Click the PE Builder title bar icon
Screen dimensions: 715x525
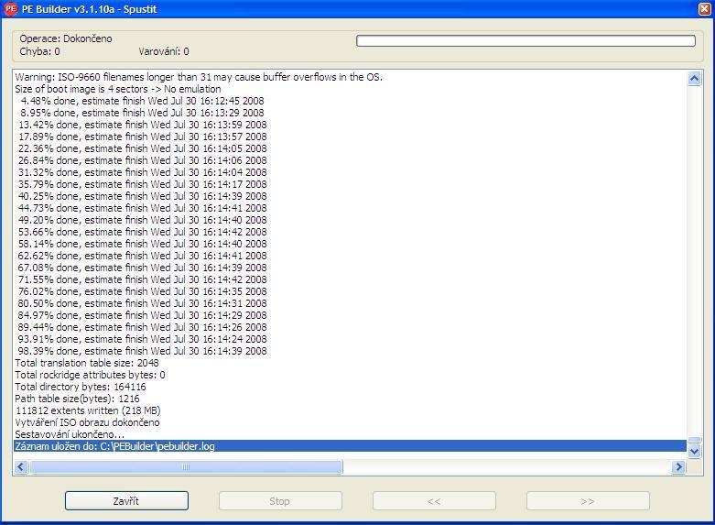point(10,9)
